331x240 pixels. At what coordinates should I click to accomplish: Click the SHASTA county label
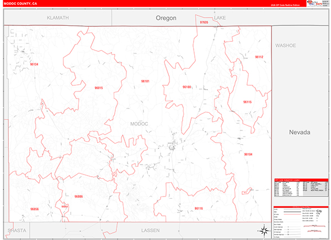click(17, 231)
